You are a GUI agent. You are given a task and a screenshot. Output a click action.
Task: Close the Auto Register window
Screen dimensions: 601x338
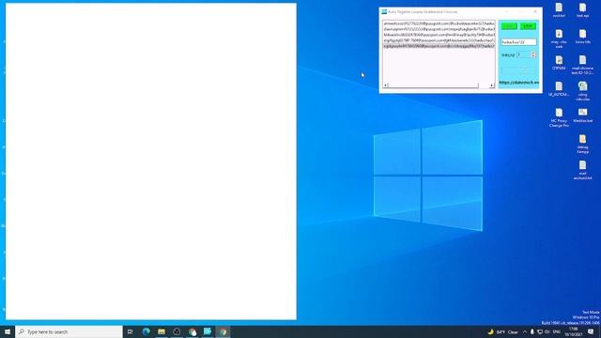click(535, 12)
